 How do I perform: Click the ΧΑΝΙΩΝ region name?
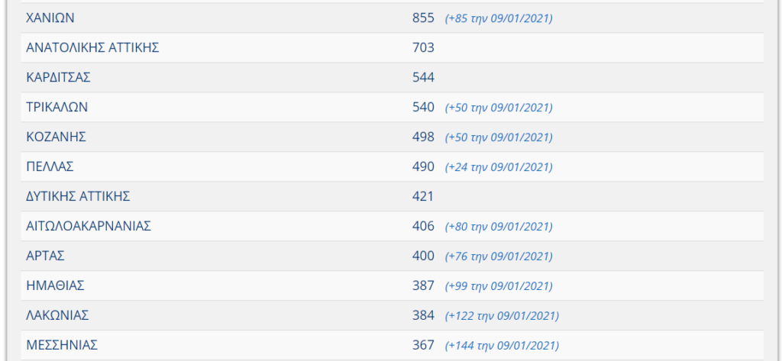click(x=50, y=18)
